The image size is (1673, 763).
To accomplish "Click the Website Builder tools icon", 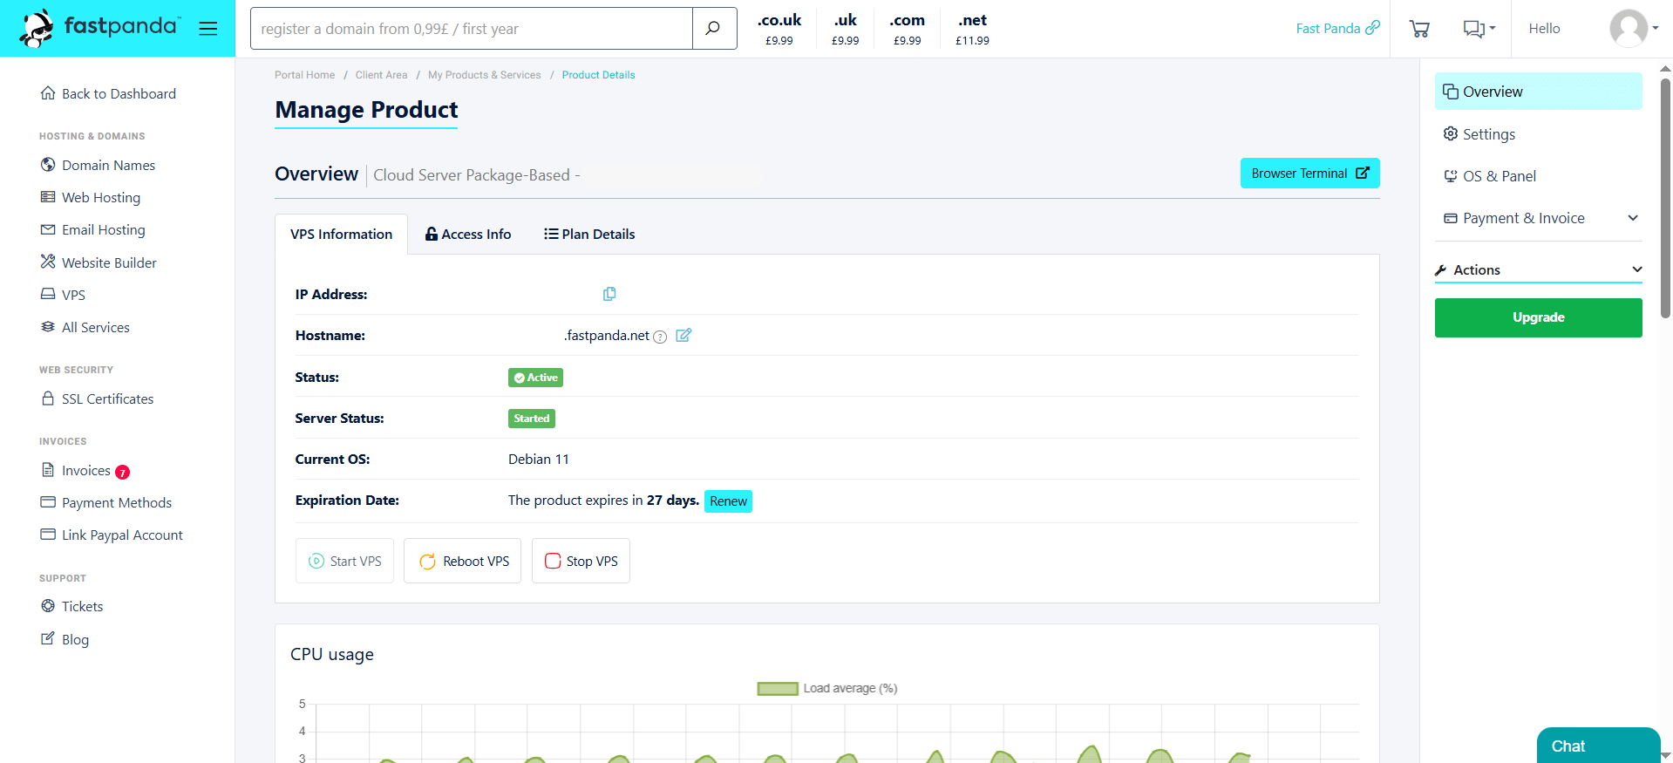I will [x=48, y=262].
